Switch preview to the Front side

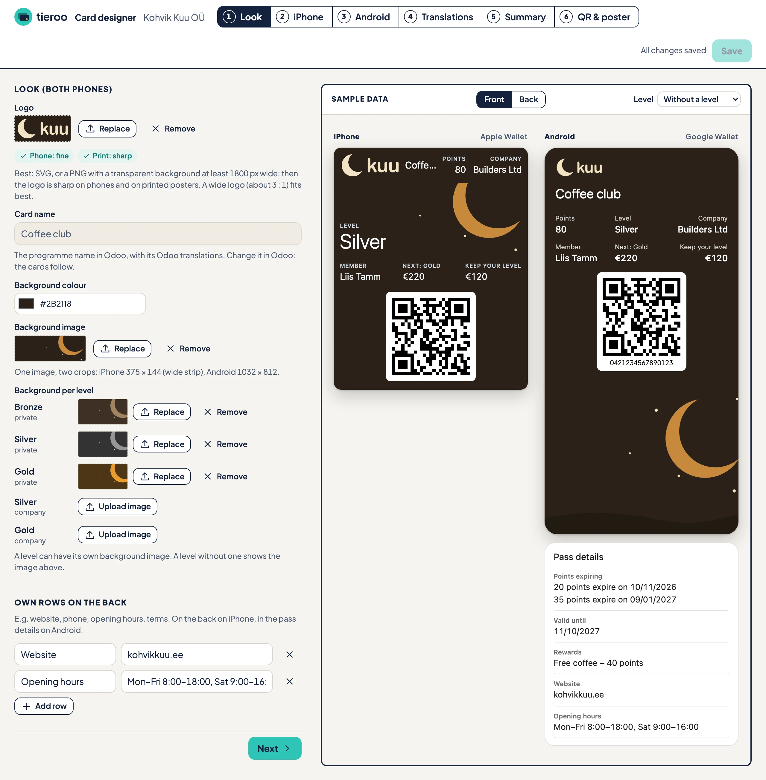click(494, 99)
